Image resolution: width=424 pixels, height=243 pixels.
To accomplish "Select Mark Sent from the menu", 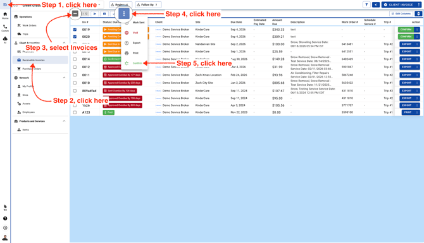I will click(x=135, y=22).
